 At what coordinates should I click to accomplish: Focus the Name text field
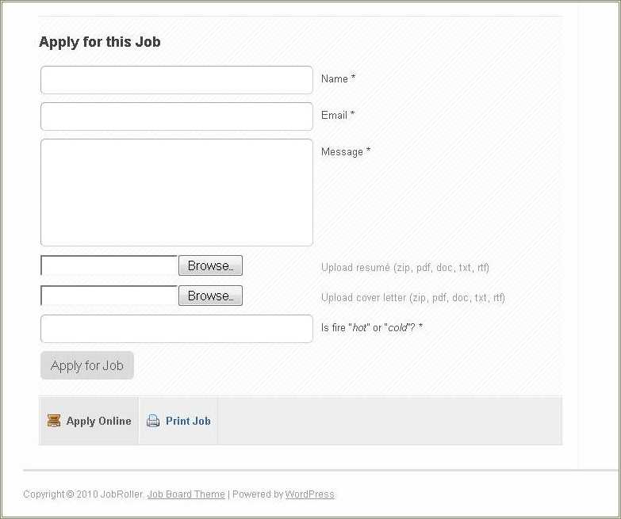[176, 80]
